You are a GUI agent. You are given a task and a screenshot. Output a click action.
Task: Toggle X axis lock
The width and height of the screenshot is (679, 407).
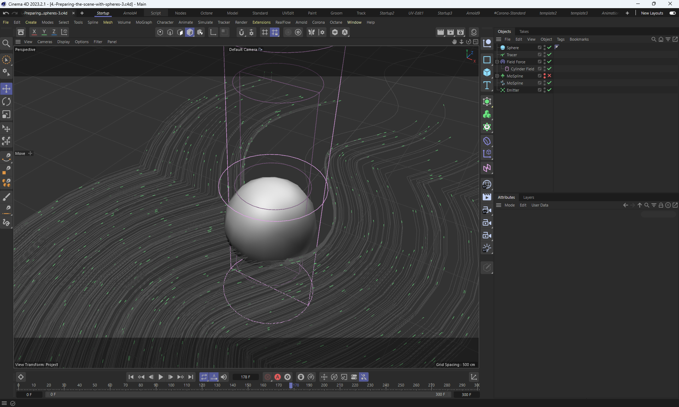pos(34,32)
